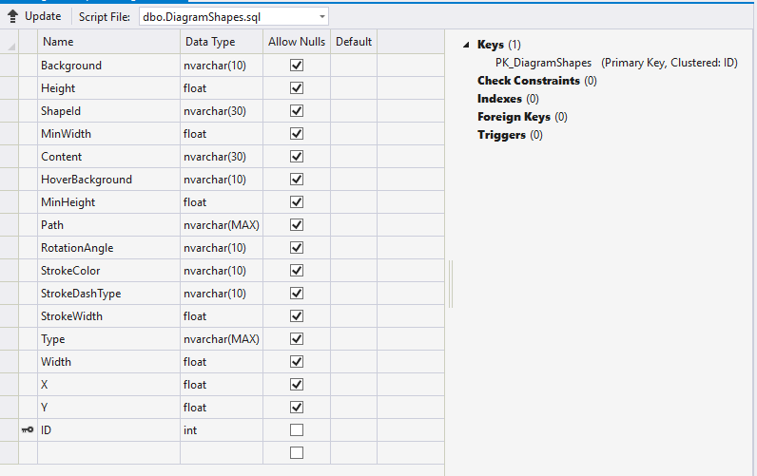Open the Script File dropdown
The width and height of the screenshot is (757, 476).
tap(322, 16)
